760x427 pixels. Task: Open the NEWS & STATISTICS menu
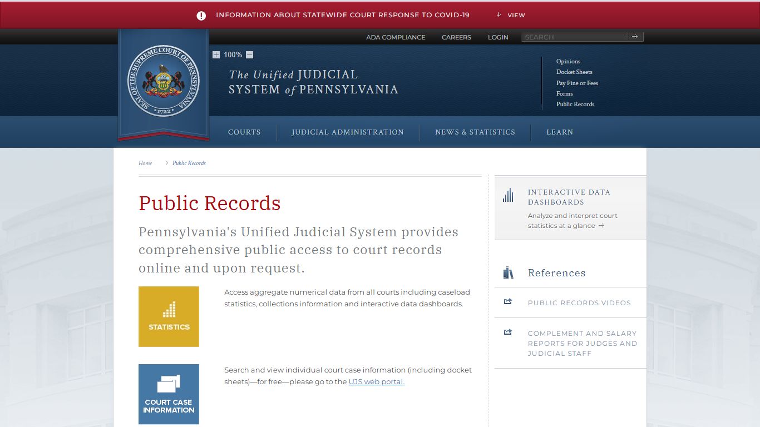click(x=475, y=132)
